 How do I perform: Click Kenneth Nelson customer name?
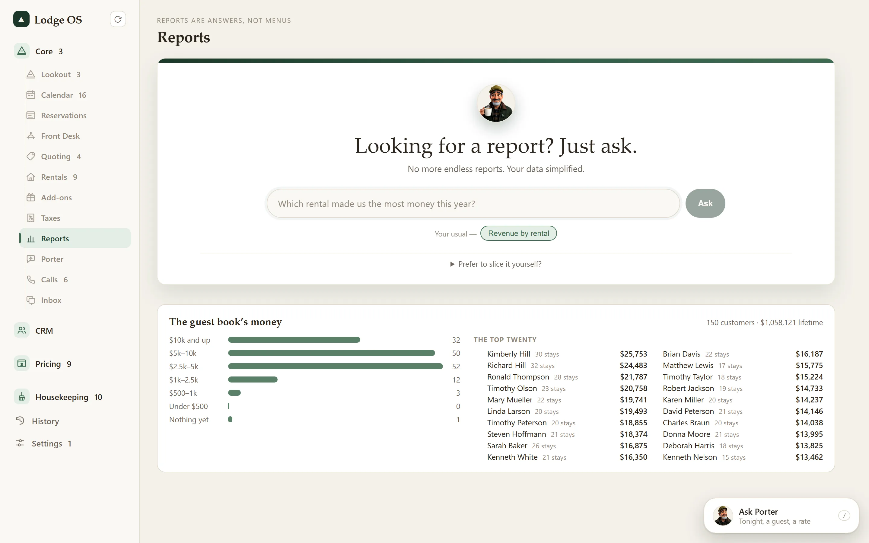(x=689, y=457)
